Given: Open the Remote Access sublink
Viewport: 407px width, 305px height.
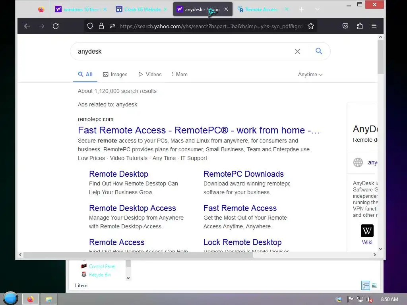Looking at the screenshot, I should 117,242.
